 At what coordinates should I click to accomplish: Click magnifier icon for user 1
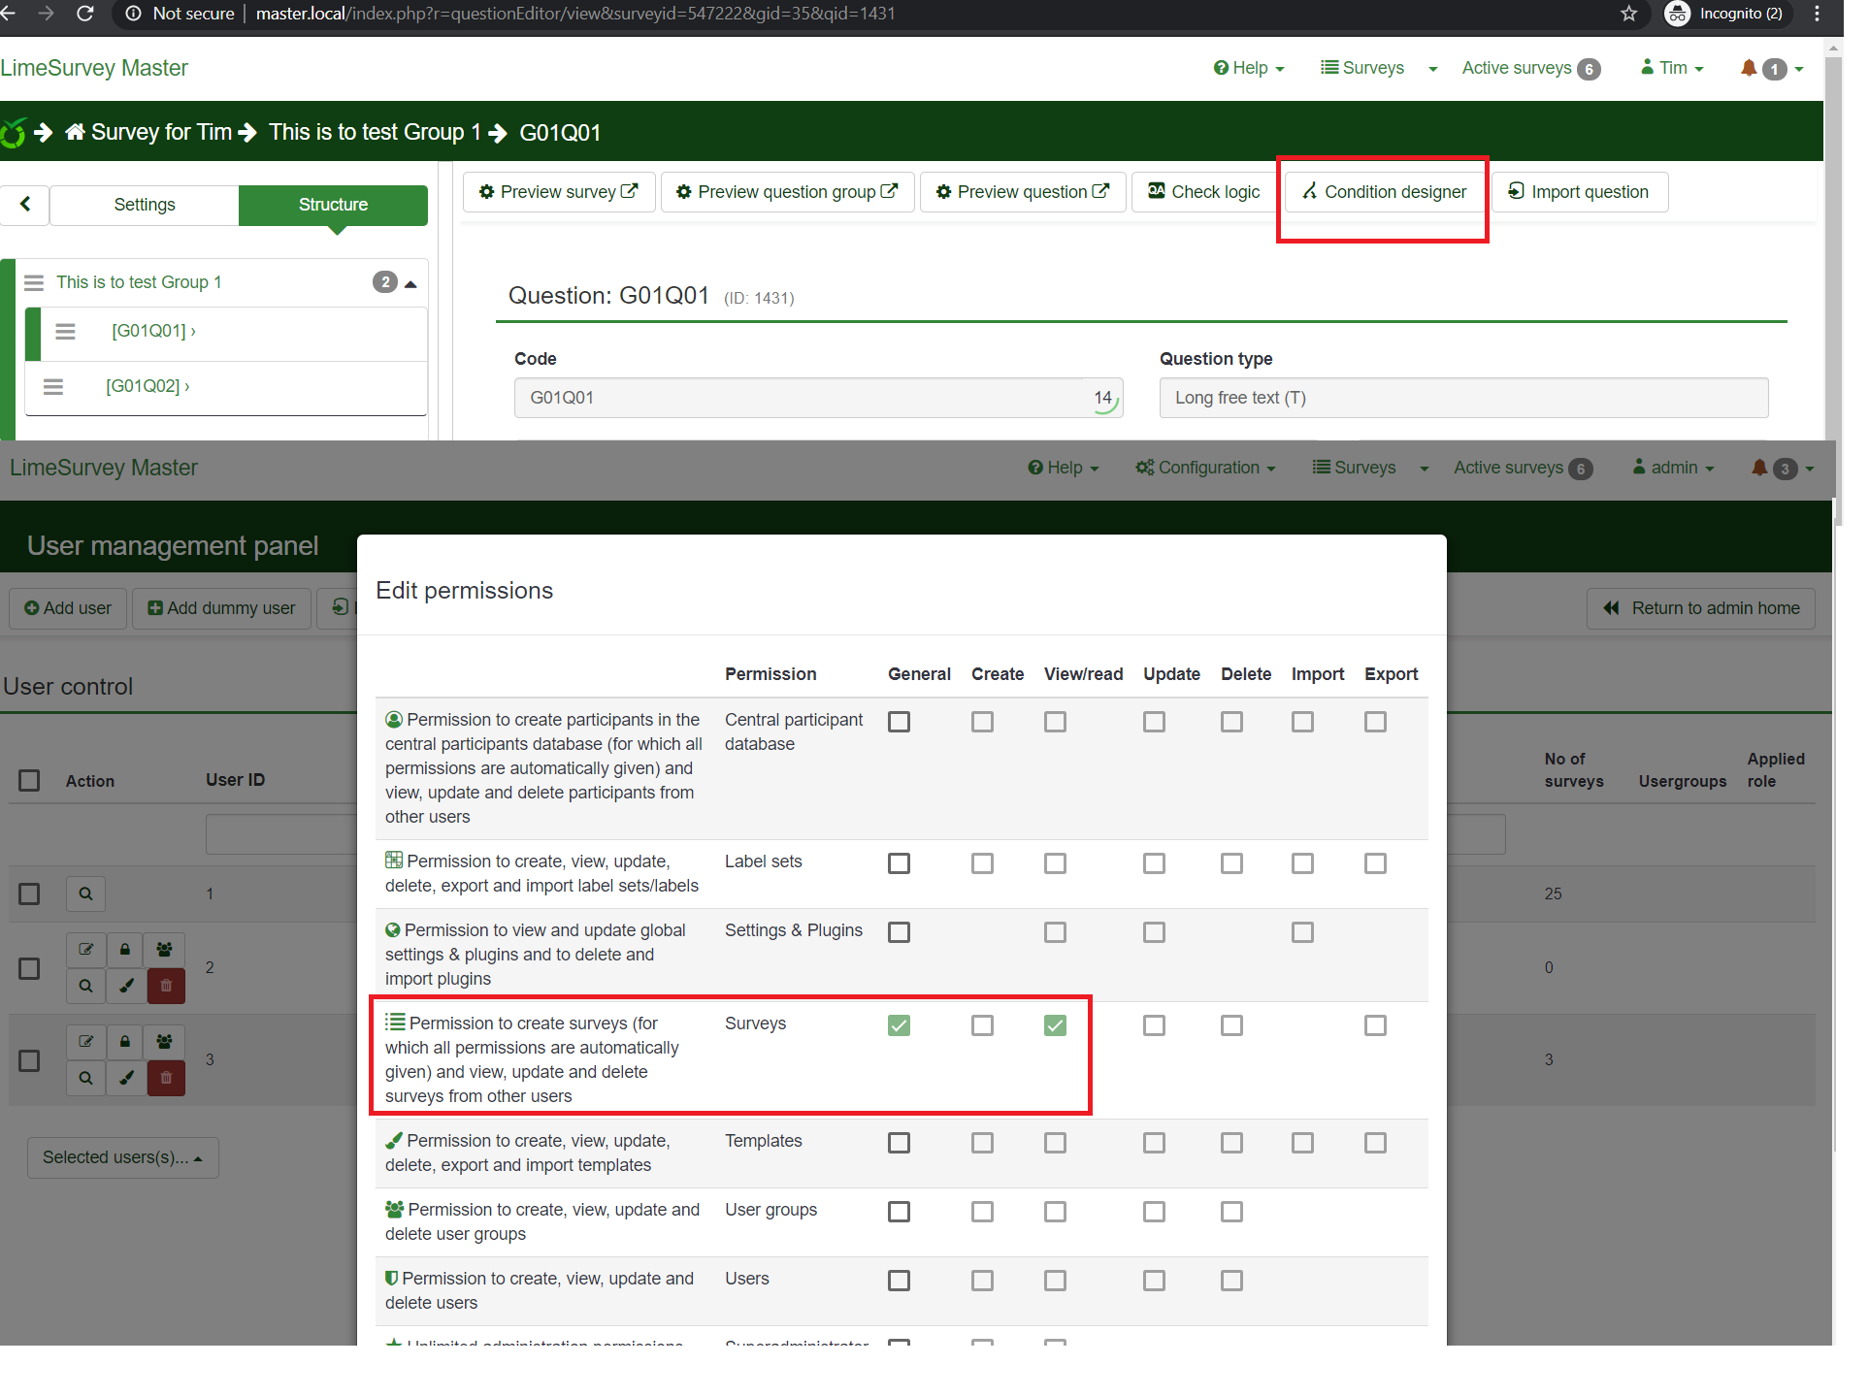click(x=85, y=893)
